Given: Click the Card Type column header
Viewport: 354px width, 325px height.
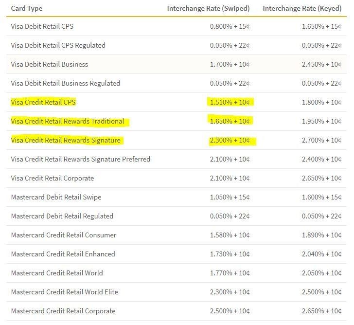Looking at the screenshot, I should (27, 8).
